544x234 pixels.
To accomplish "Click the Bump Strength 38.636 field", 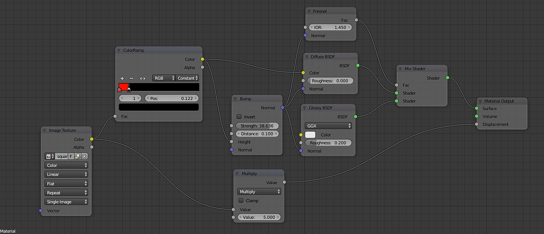I will 257,126.
